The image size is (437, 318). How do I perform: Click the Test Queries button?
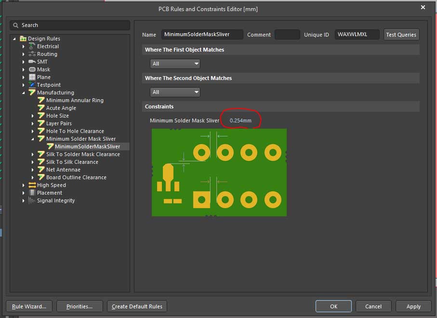click(x=401, y=35)
